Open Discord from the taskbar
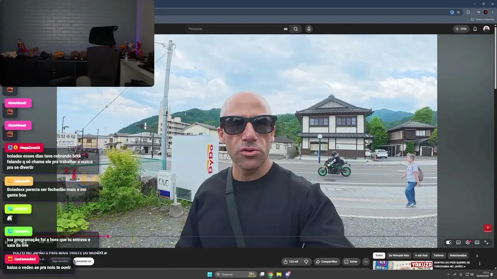 [288, 274]
